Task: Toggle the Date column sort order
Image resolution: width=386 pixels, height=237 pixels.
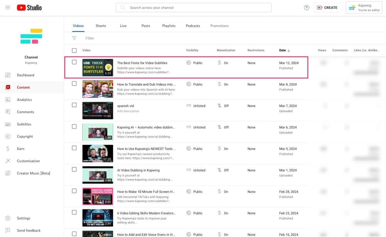Action: [x=284, y=50]
